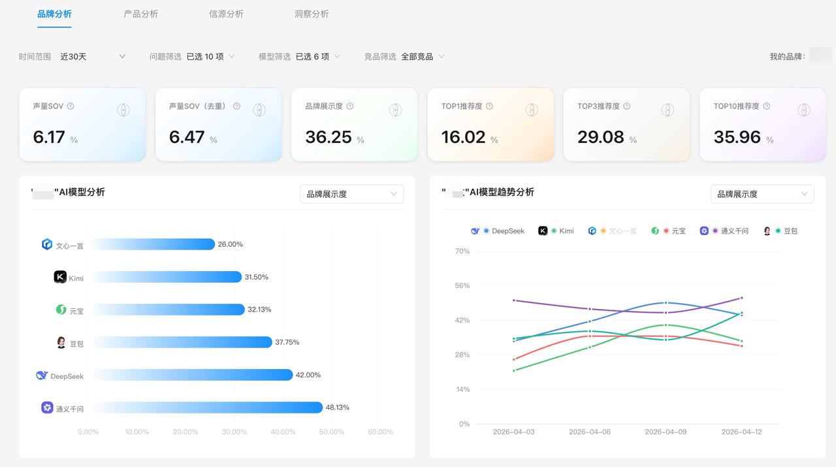Screen dimensions: 836x467
Task: Toggle 通义千问 series in trend legend
Action: [x=724, y=231]
